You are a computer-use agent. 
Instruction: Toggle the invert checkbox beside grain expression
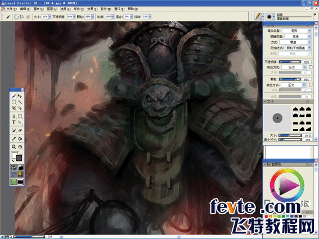[311, 84]
